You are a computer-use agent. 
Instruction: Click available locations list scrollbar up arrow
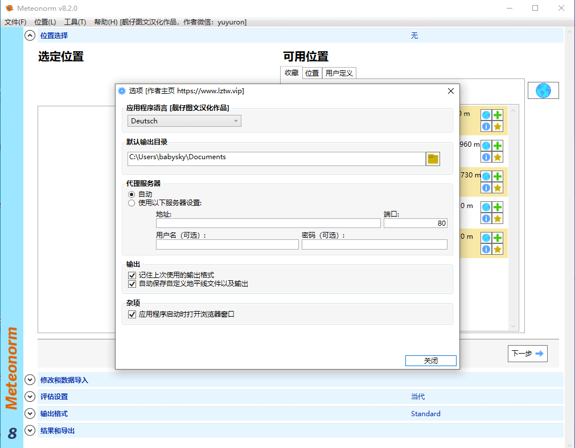coord(513,111)
